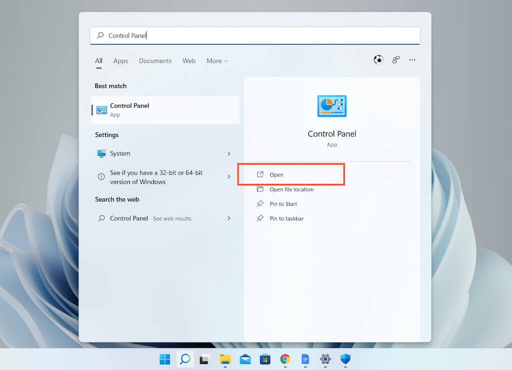Click the Best match heading text
This screenshot has width=512, height=370.
coord(110,86)
